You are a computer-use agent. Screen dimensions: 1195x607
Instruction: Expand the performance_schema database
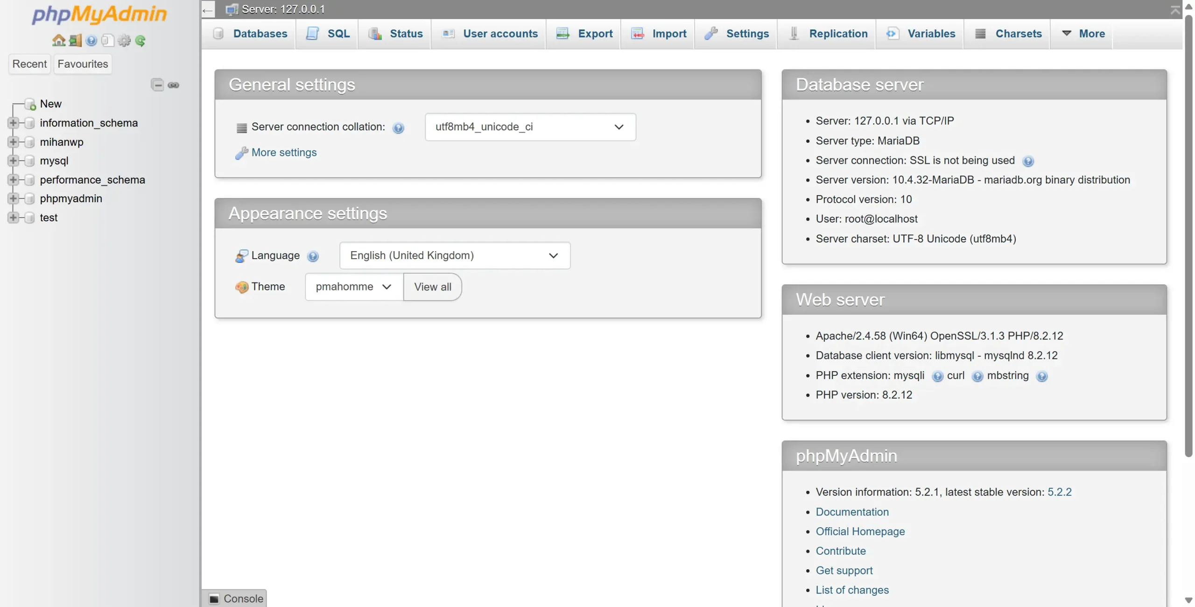point(14,180)
